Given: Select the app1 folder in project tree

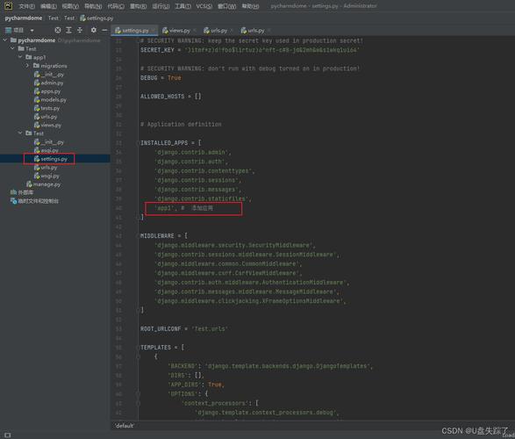Looking at the screenshot, I should coord(36,57).
